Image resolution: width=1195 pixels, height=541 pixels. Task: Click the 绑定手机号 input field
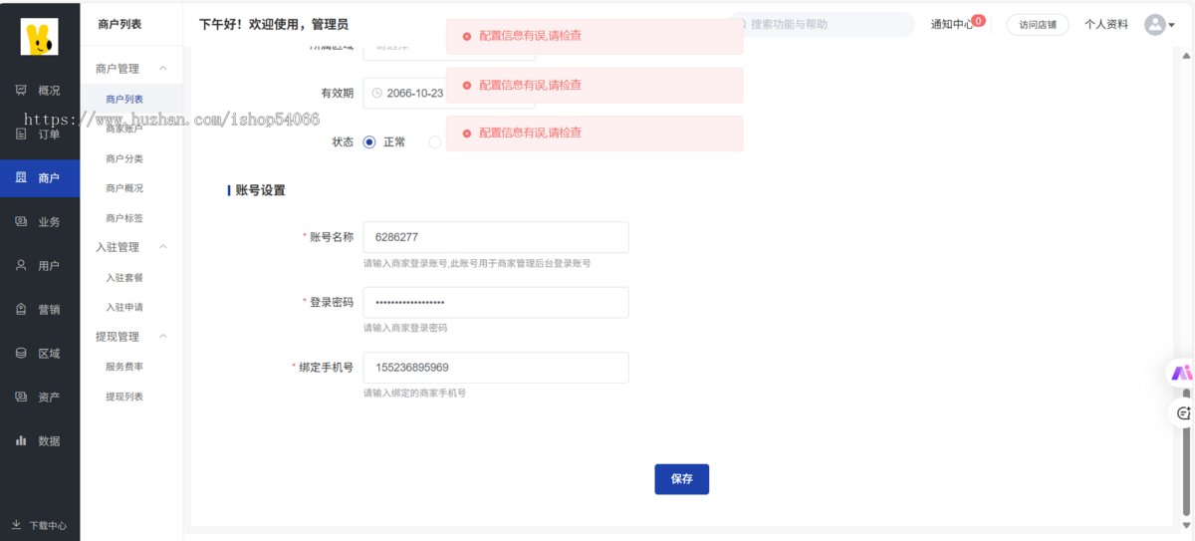coord(496,368)
